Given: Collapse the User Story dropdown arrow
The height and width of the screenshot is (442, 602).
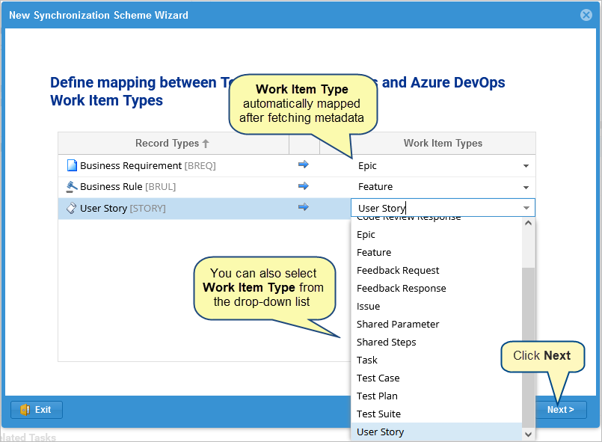Looking at the screenshot, I should pyautogui.click(x=526, y=208).
